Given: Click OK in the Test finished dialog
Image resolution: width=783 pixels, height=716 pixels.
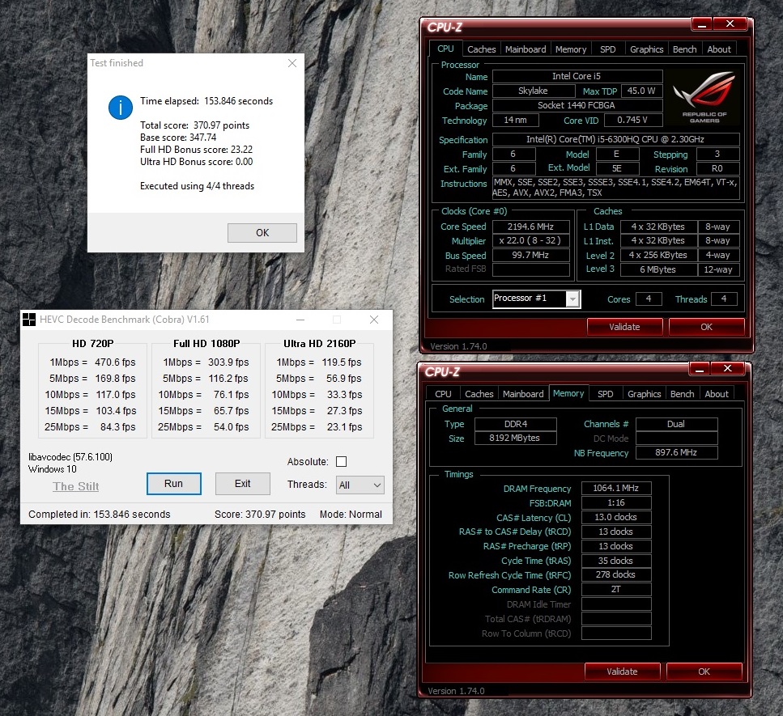Looking at the screenshot, I should click(262, 232).
